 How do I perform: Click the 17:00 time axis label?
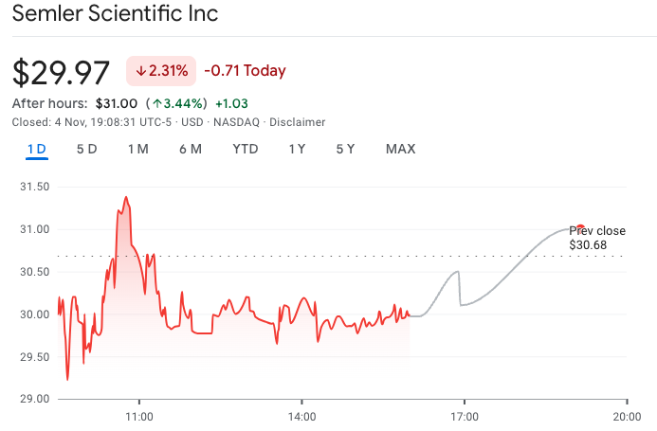tap(464, 416)
